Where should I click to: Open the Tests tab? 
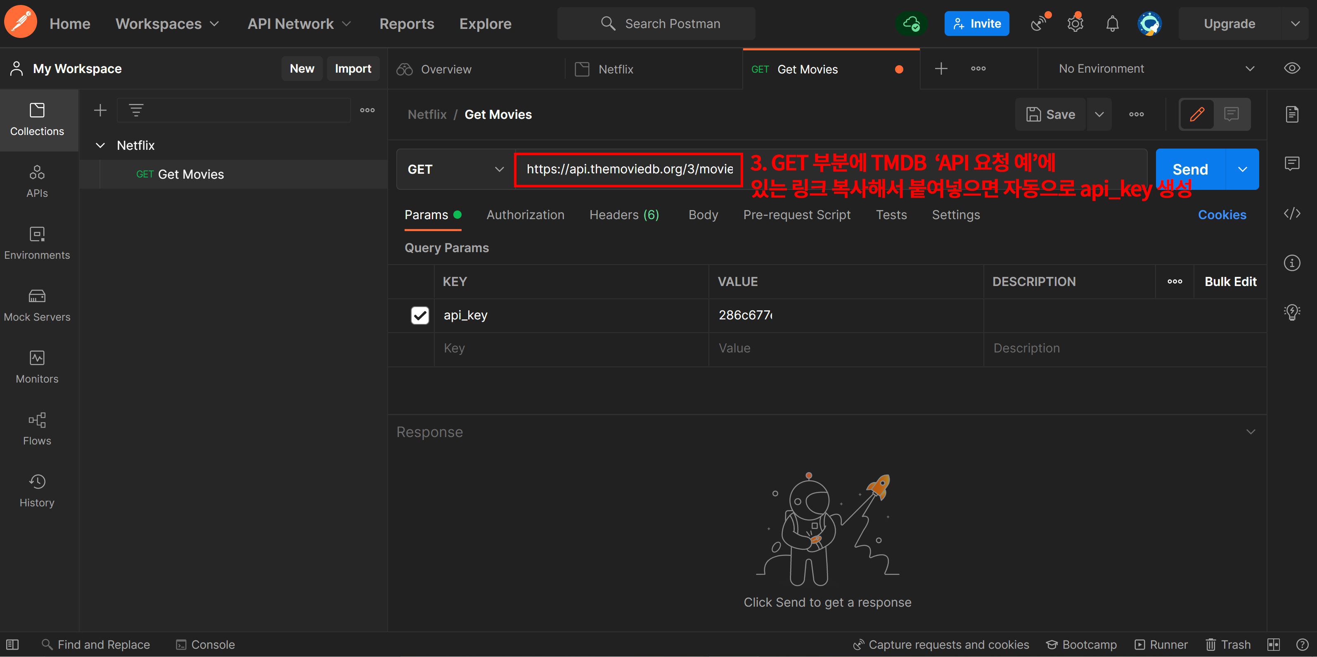click(891, 215)
